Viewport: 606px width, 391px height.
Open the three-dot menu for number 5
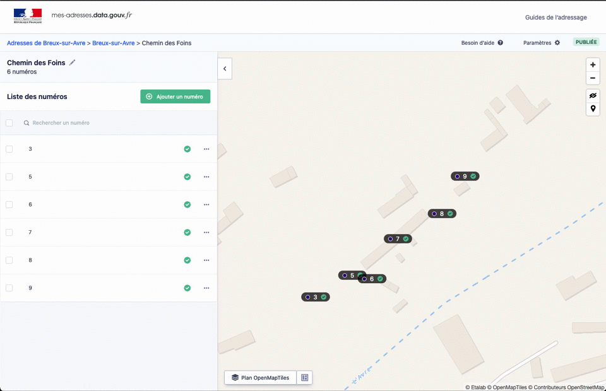(206, 177)
